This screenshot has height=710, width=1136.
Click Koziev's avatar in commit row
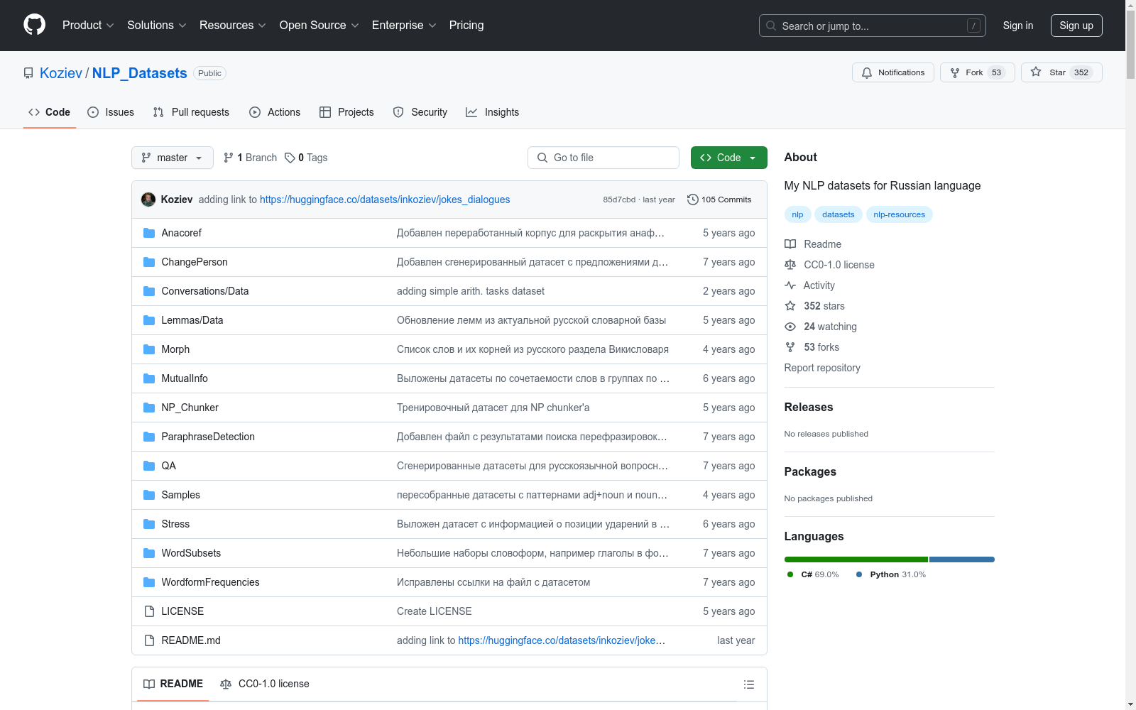point(148,200)
